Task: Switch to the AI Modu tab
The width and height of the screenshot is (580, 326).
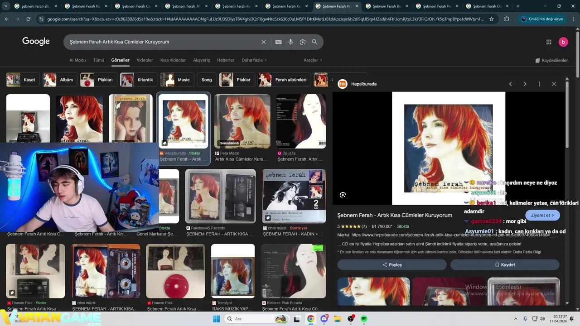Action: tap(77, 60)
